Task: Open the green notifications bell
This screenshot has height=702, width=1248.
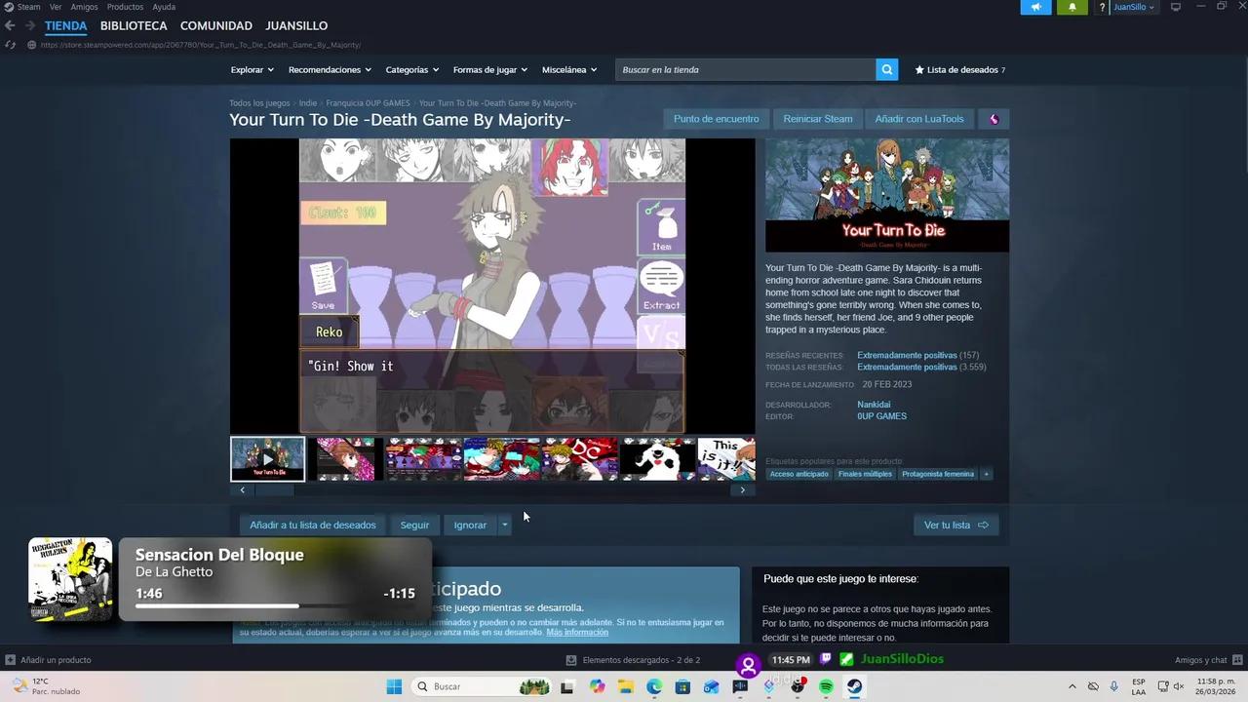Action: click(x=1072, y=7)
